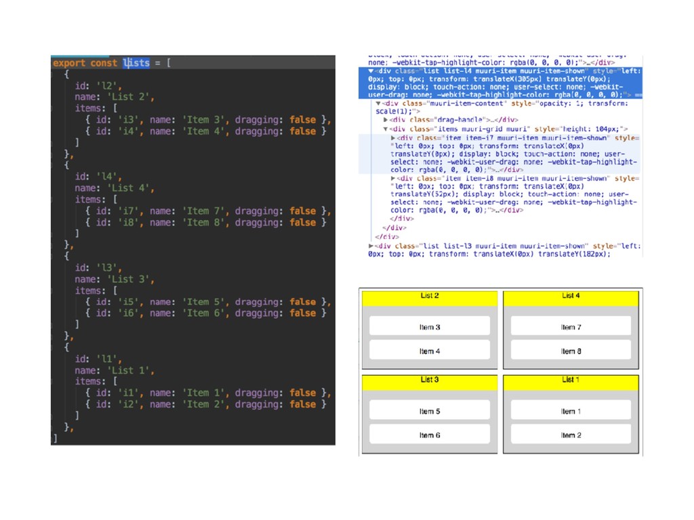Click the id: 'l4' code line

pyautogui.click(x=98, y=177)
